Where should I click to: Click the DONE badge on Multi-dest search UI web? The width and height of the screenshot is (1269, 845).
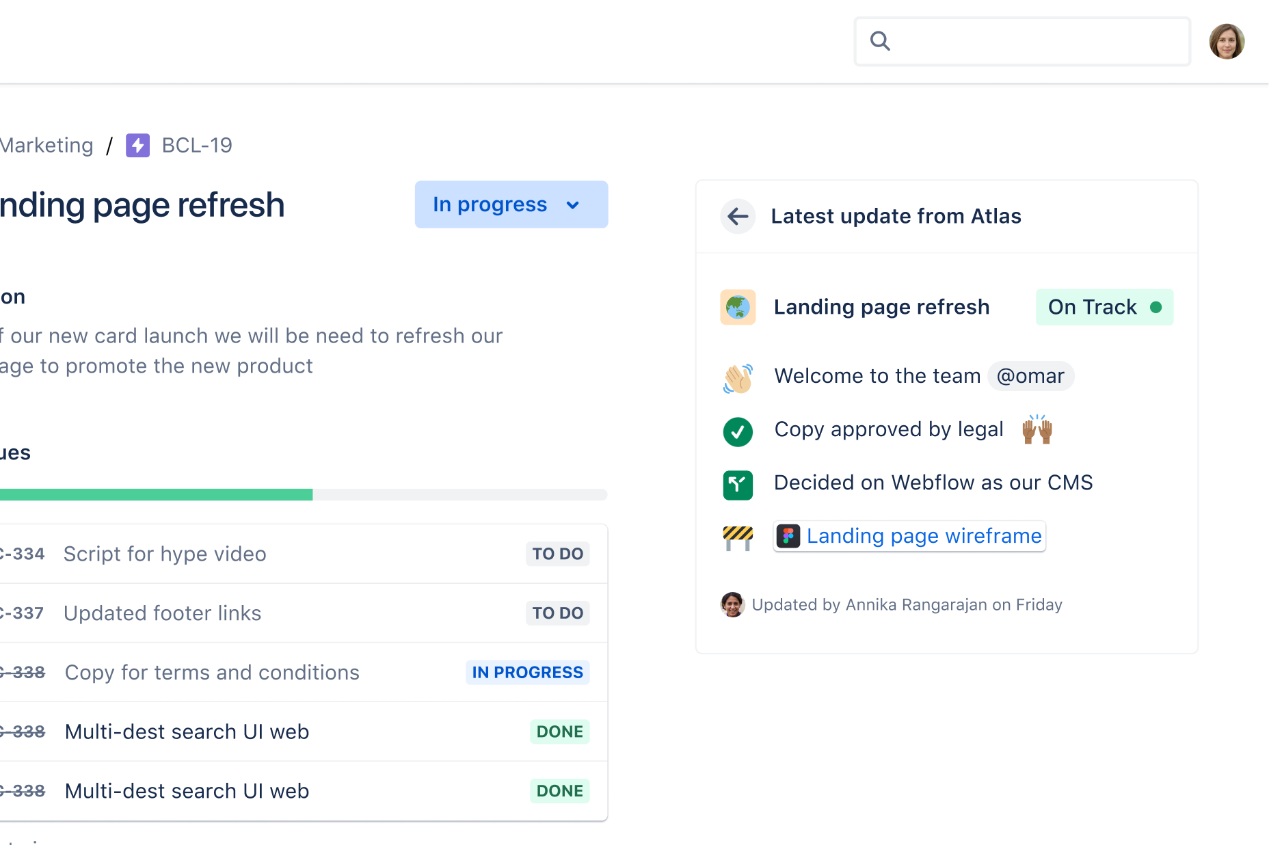pyautogui.click(x=559, y=732)
